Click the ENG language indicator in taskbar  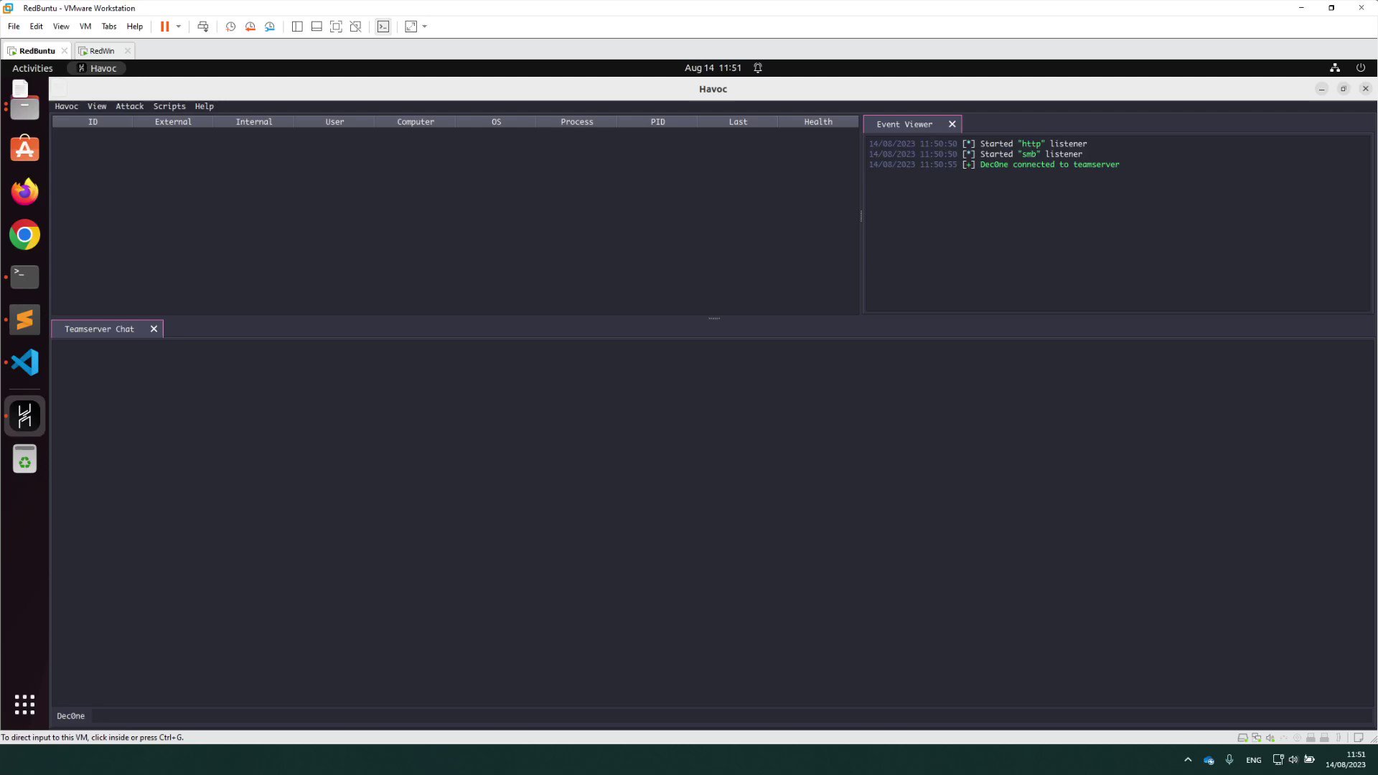[x=1254, y=760]
